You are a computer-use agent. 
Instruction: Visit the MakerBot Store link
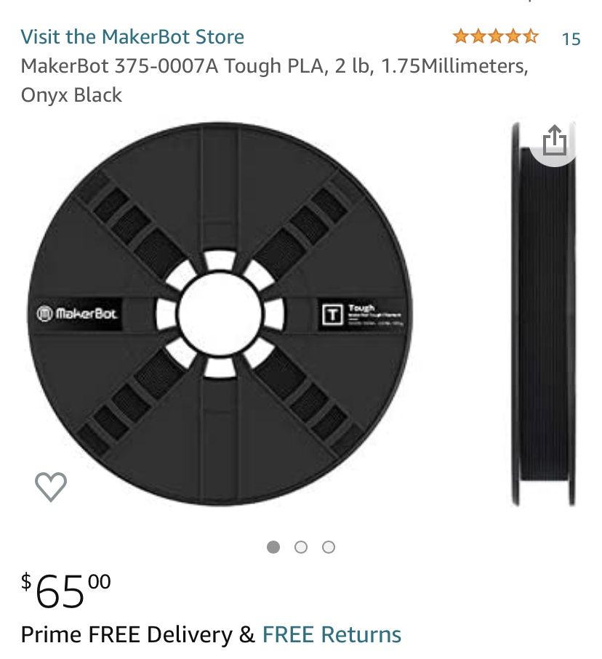pyautogui.click(x=132, y=36)
